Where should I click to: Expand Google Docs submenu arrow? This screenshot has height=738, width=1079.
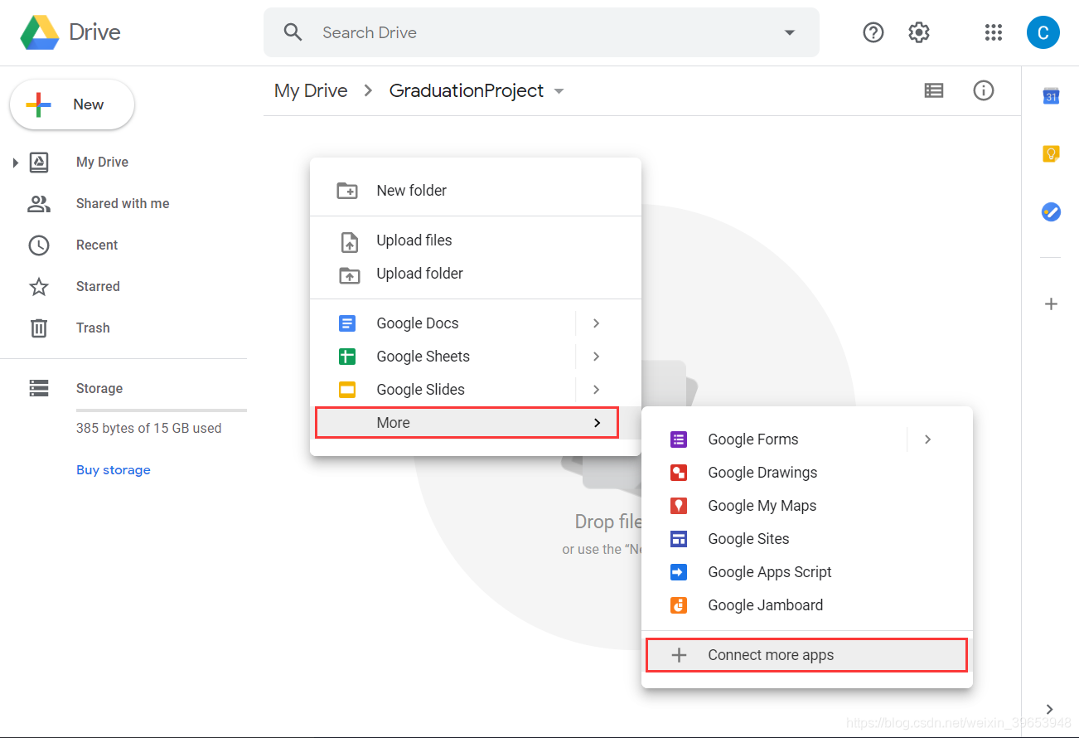(x=596, y=323)
